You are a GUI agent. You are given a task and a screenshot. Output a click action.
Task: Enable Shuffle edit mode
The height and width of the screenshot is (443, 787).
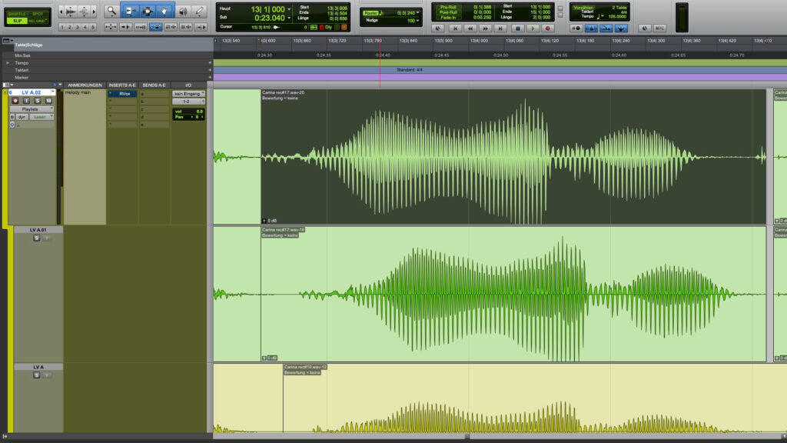click(x=18, y=14)
